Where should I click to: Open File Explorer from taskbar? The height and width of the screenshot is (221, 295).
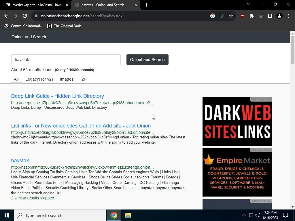coord(128,215)
